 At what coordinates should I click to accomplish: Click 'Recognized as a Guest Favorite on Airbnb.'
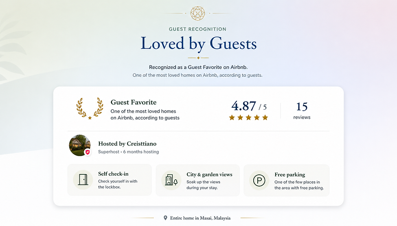(198, 67)
